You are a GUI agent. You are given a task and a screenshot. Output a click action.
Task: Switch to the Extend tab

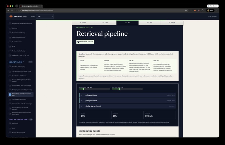(x=172, y=23)
